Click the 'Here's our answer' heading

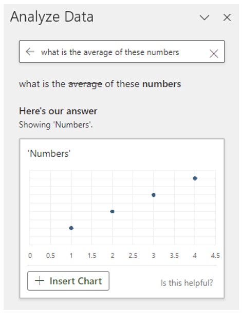[58, 111]
